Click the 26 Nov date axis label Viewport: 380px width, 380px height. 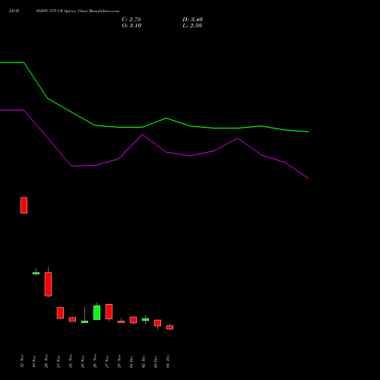point(95,362)
